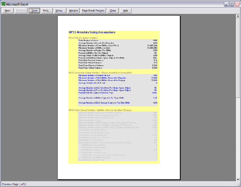241x187 pixels.
Task: Click Average Number of Levels Per Hierarchy
Action: pos(96,43)
